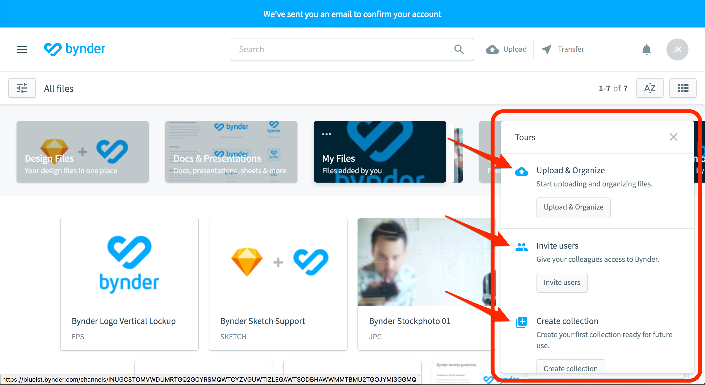Open Bynder Sketch Support asset
Image resolution: width=705 pixels, height=385 pixels.
point(278,284)
